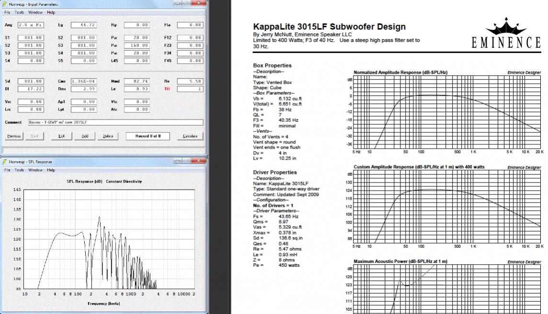This screenshot has height=314, width=548.
Task: Click the Le field showing 0.93
Action: click(x=137, y=89)
